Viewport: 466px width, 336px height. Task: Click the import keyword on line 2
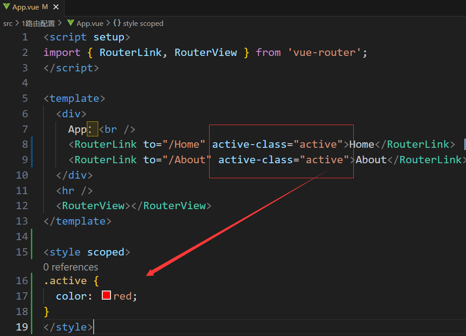[62, 53]
